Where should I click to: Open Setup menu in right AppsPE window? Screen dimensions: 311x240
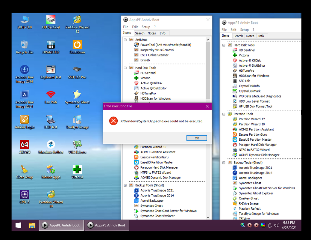point(244,30)
